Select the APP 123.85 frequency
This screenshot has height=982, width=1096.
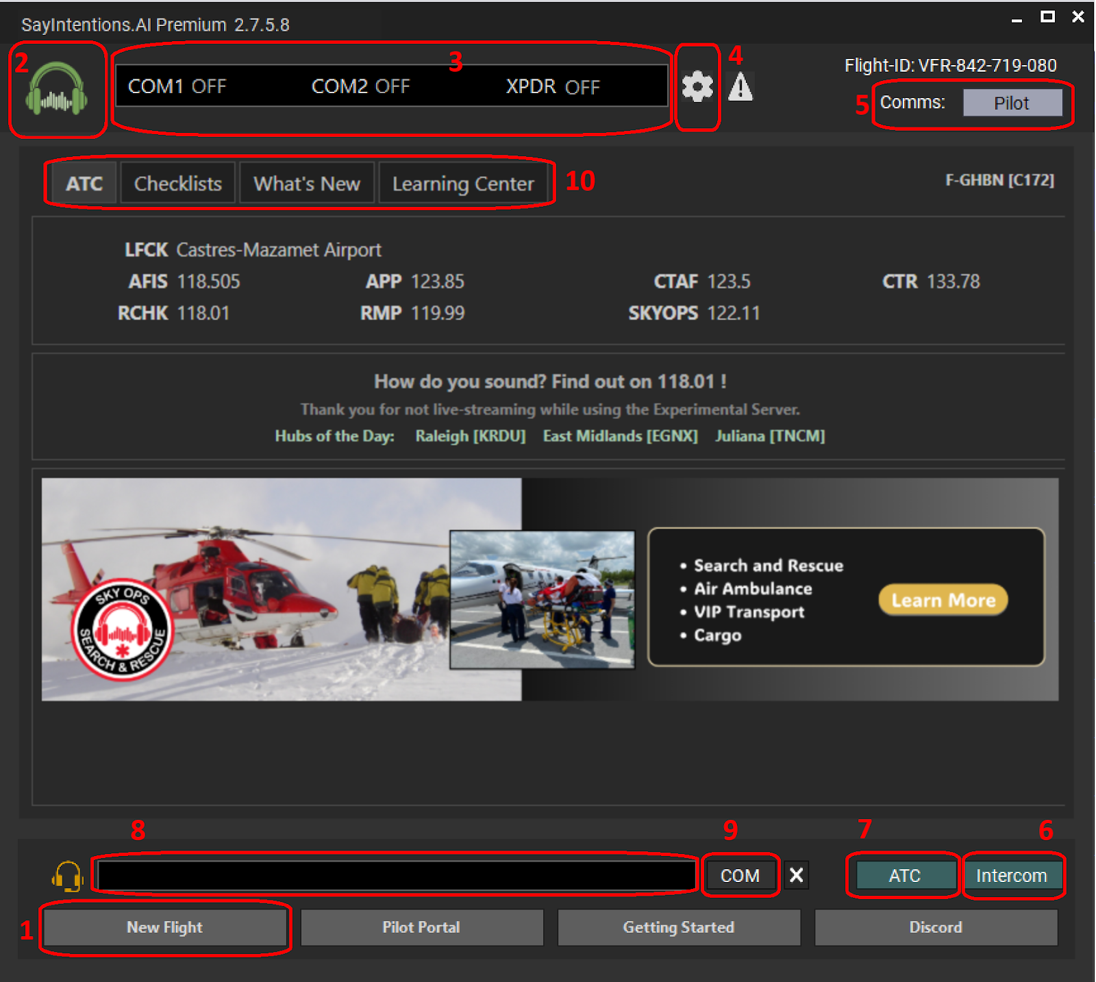tap(415, 281)
